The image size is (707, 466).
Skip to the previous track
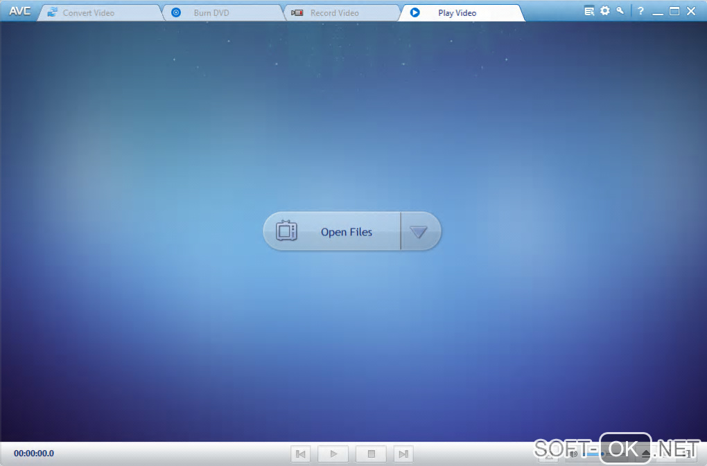[x=300, y=454]
